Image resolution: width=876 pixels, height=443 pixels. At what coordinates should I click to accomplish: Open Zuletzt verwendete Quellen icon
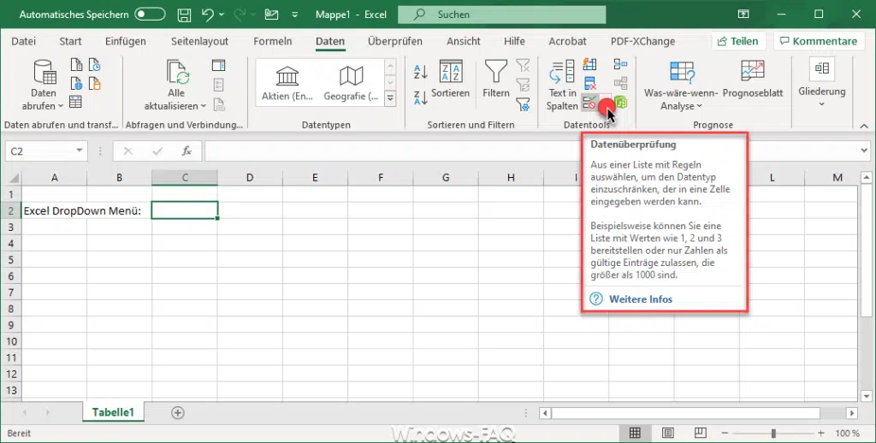[x=94, y=65]
